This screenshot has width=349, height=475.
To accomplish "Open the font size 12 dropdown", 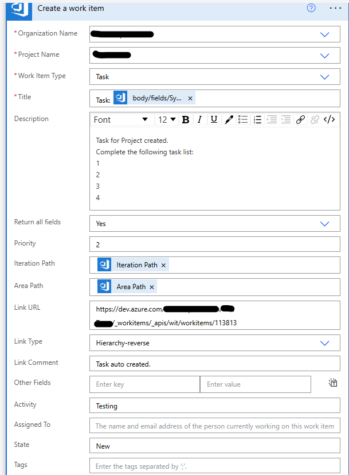I will [x=167, y=120].
